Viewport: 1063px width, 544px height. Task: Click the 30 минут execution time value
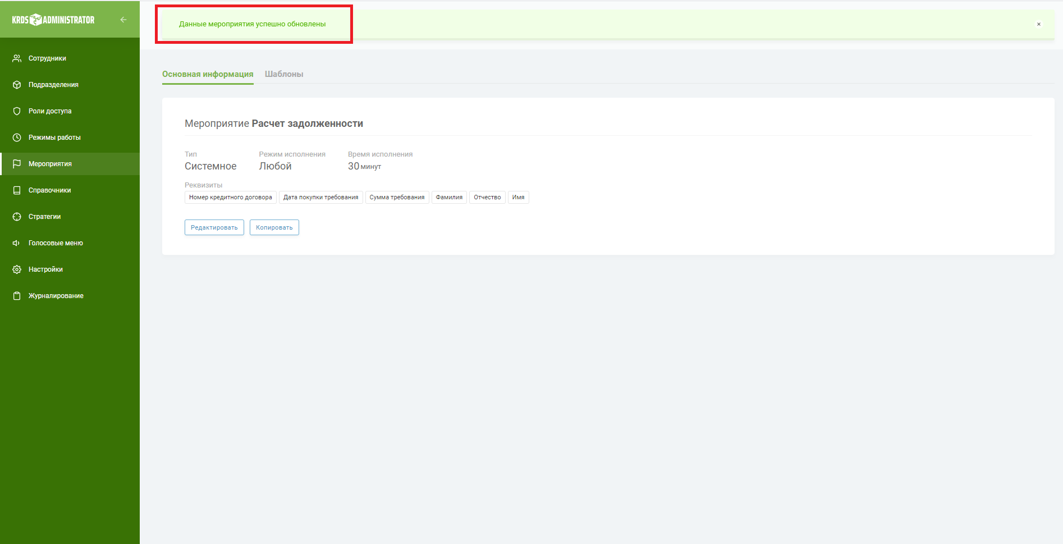(364, 166)
